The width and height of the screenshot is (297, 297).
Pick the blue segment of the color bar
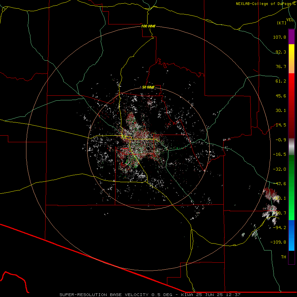(291, 235)
